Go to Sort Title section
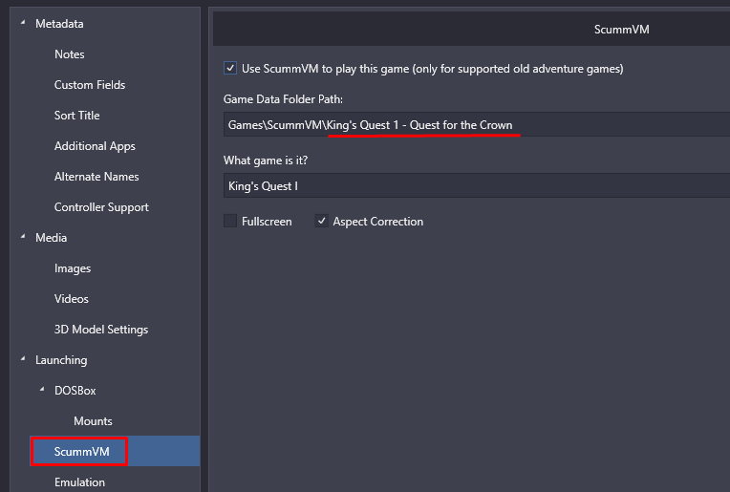730x492 pixels. 76,116
